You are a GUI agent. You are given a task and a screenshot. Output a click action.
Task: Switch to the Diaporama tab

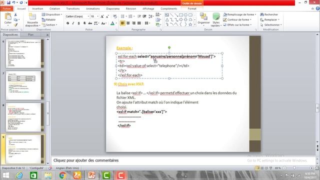coord(113,8)
